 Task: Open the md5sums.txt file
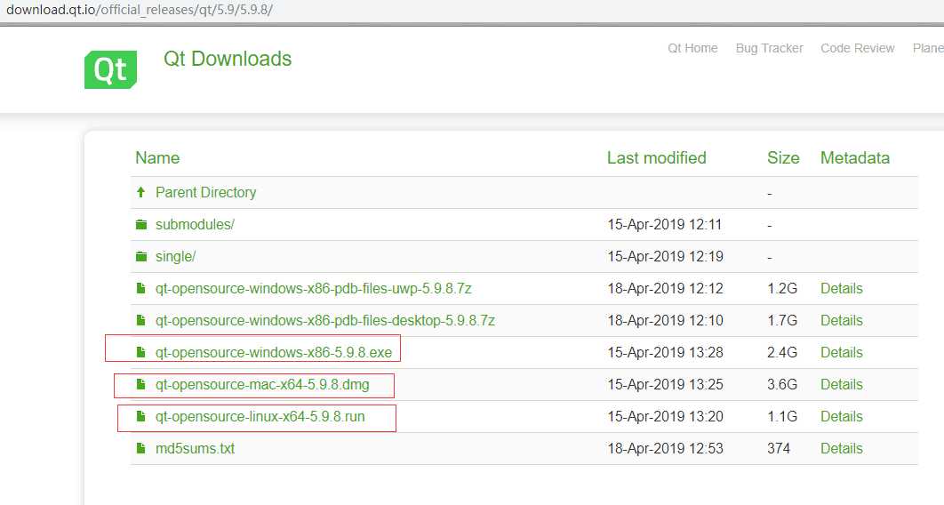point(195,448)
